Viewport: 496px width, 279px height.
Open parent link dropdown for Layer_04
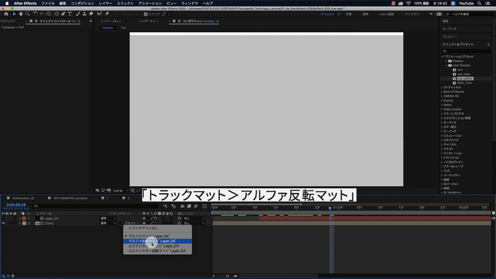click(194, 218)
